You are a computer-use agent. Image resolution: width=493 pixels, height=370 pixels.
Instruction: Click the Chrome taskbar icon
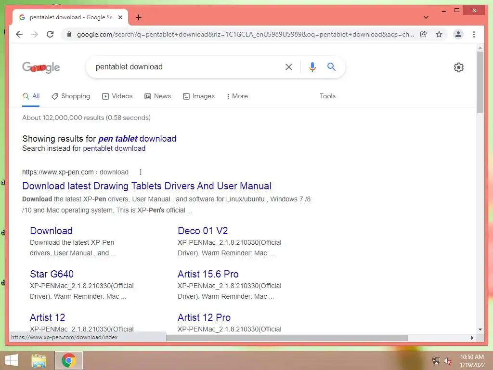pyautogui.click(x=69, y=360)
